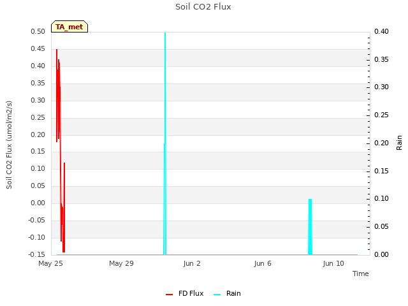Click the -0.15 left axis value

pyautogui.click(x=36, y=254)
